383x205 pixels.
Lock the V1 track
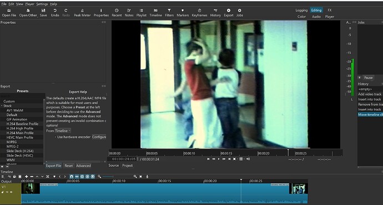tap(2, 192)
